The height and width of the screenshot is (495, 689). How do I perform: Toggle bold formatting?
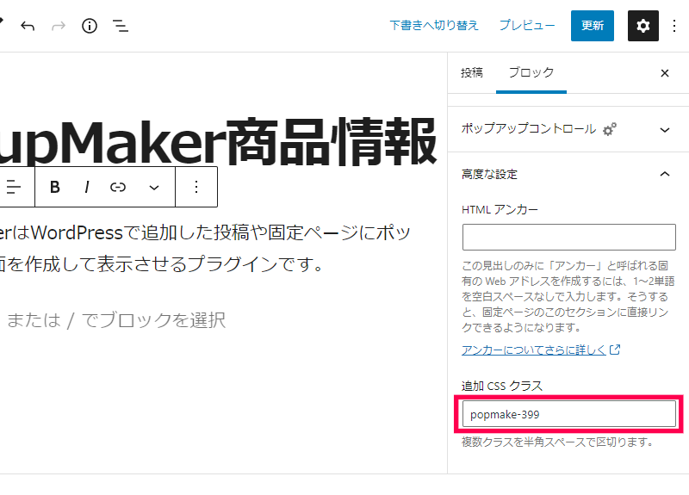tap(55, 187)
